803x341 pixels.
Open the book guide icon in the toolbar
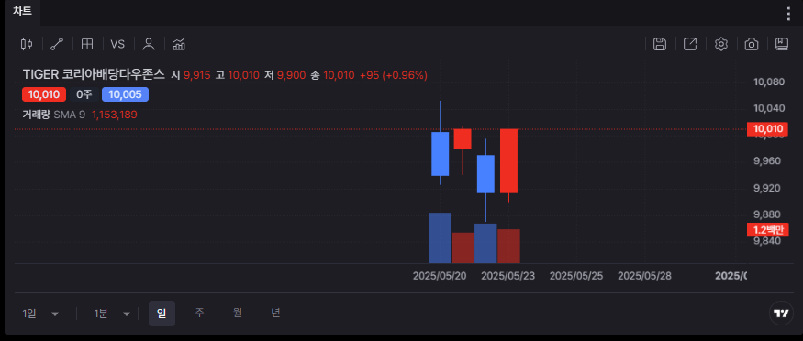pyautogui.click(x=782, y=44)
